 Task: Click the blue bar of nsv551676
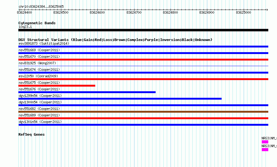coord(87,92)
